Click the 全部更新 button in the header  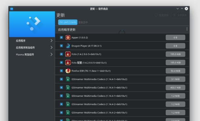(180, 15)
